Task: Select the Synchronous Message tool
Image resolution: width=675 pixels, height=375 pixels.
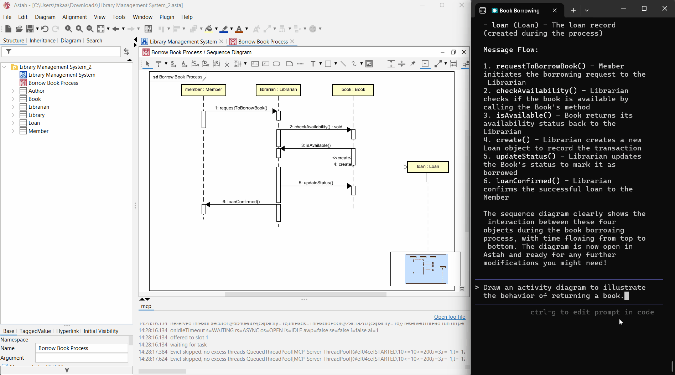Action: (173, 64)
